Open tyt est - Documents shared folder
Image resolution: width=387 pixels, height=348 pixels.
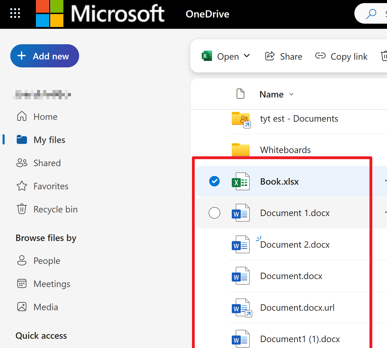tap(299, 119)
